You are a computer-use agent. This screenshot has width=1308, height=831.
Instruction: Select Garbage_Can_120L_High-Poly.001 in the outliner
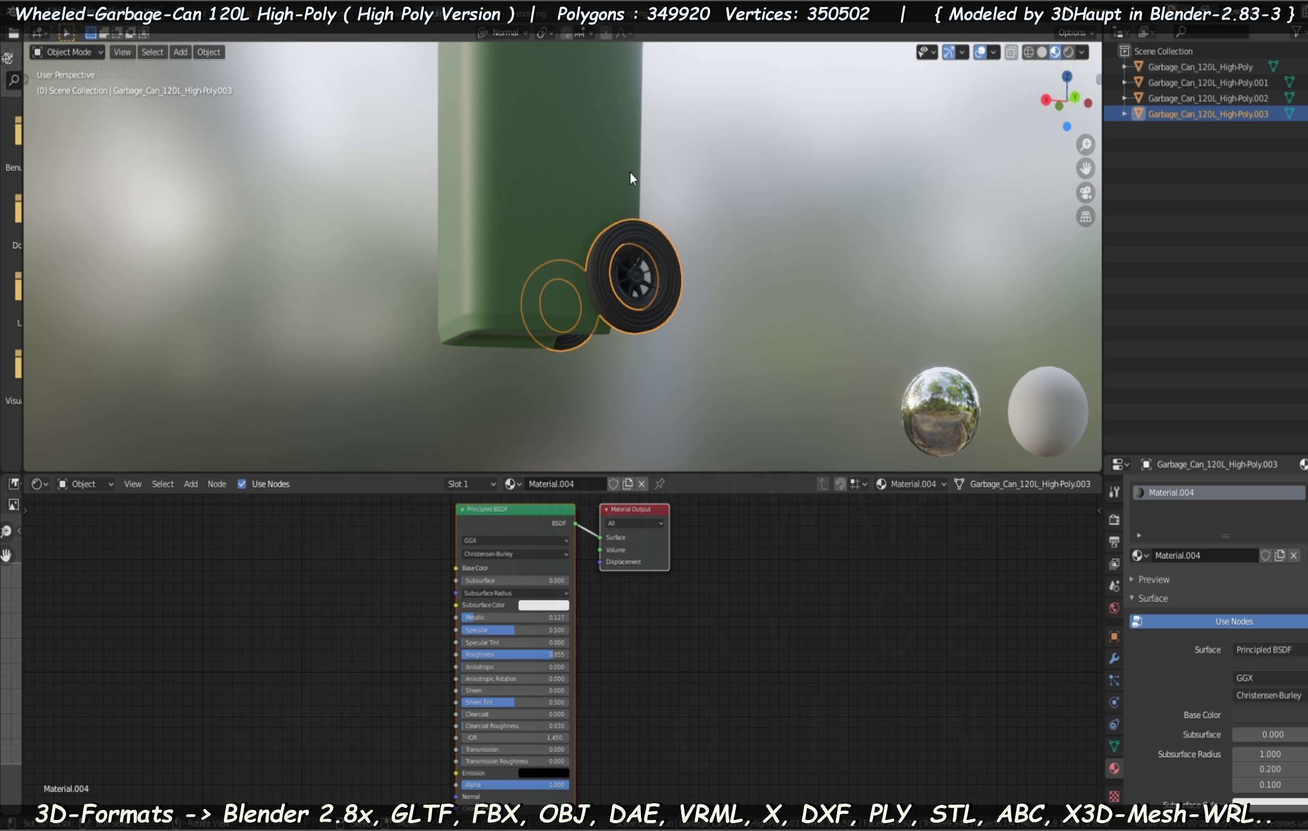[x=1207, y=82]
